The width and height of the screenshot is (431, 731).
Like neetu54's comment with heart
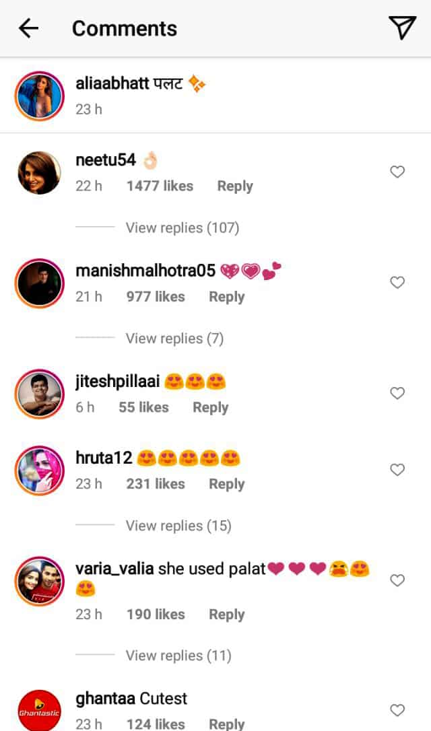[397, 172]
